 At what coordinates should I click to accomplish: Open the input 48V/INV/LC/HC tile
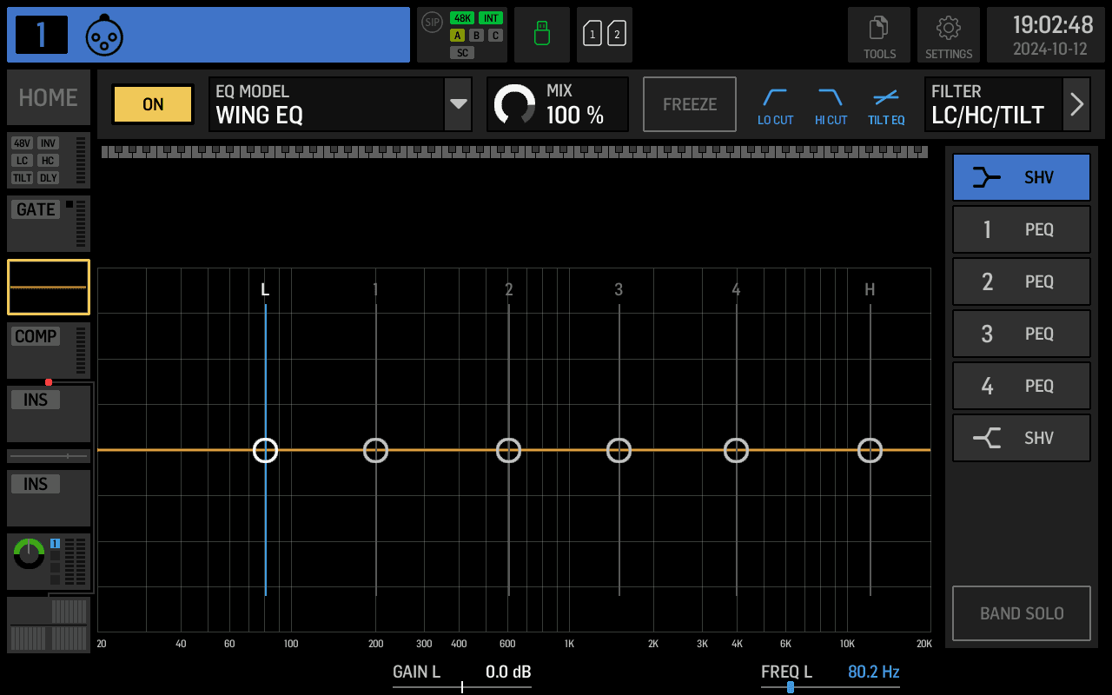tap(49, 161)
